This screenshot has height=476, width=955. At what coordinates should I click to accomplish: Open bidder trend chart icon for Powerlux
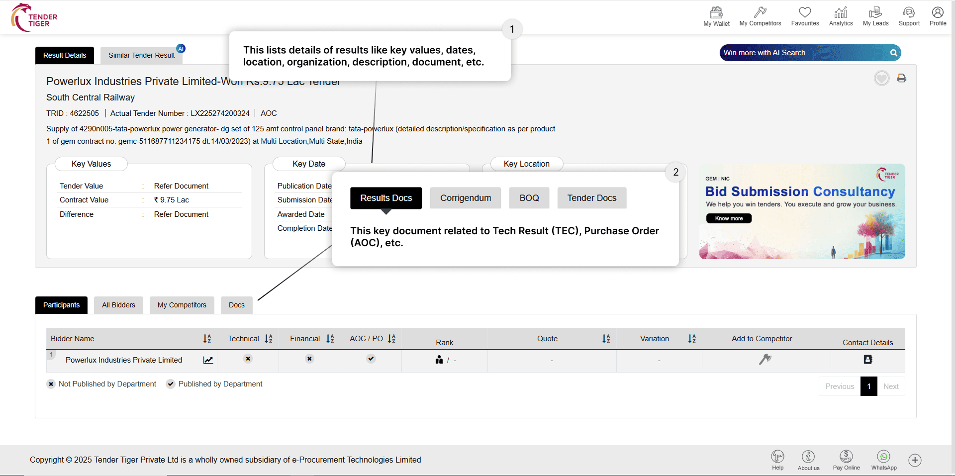click(x=208, y=360)
